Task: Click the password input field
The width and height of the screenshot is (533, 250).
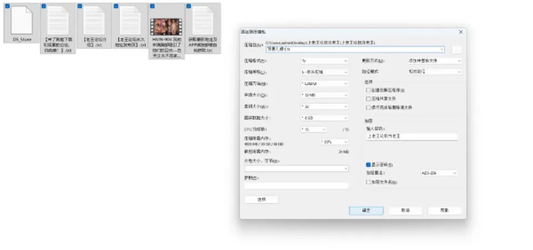Action: coord(411,137)
